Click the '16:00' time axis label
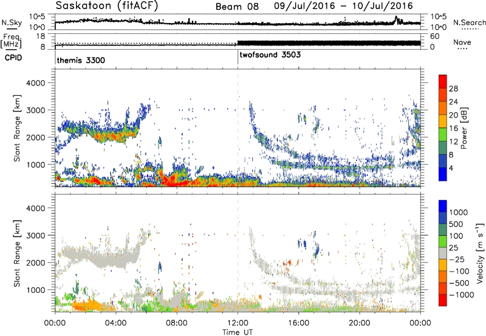Screen dimensions: 486x336 [298, 323]
